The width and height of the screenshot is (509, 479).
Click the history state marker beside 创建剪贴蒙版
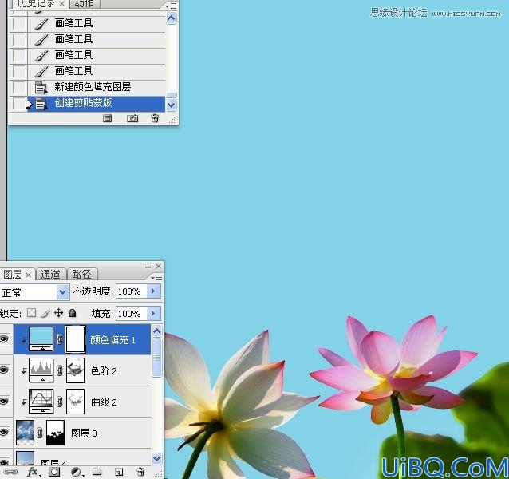[29, 105]
